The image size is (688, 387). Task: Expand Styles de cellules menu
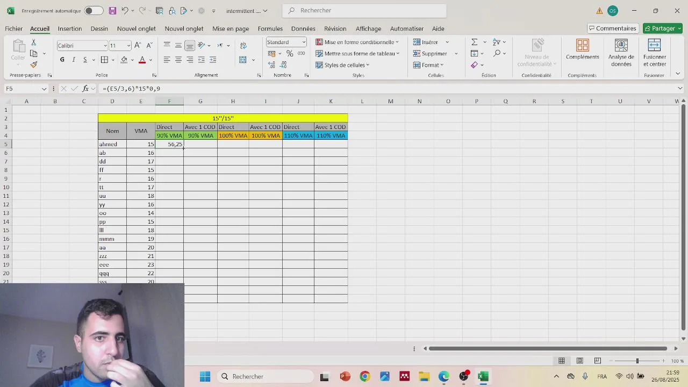[343, 65]
